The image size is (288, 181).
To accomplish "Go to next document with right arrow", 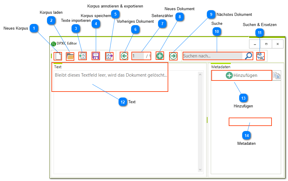I will [173, 56].
